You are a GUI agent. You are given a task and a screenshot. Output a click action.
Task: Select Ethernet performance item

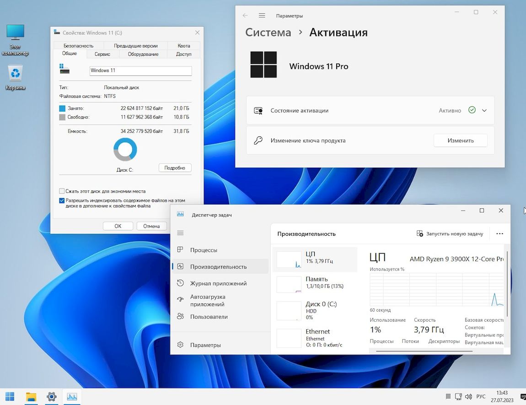pyautogui.click(x=315, y=338)
